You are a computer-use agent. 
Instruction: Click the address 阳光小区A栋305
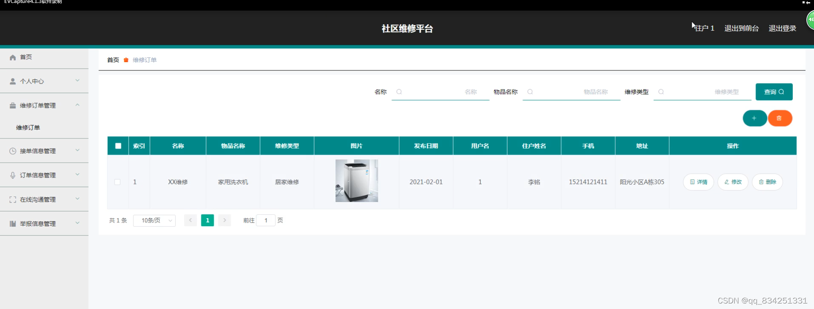click(642, 182)
